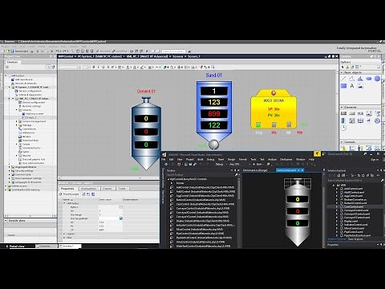385x289 pixels.
Task: Click Visual Studio Quick Launch search box
Action: pyautogui.click(x=344, y=154)
